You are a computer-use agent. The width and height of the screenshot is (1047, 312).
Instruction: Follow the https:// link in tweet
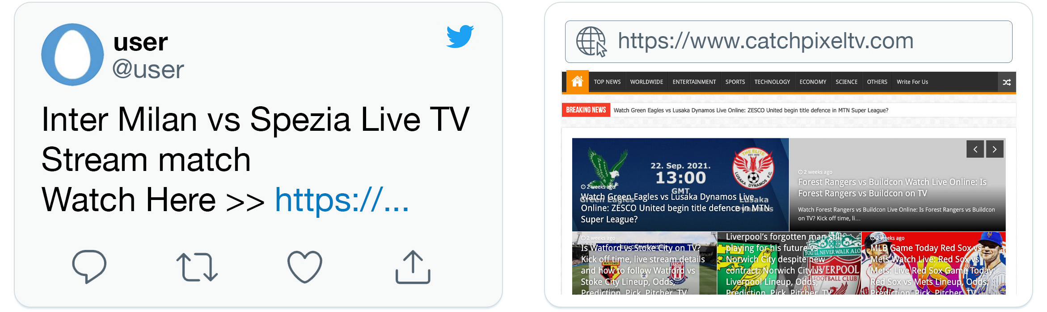click(x=342, y=200)
